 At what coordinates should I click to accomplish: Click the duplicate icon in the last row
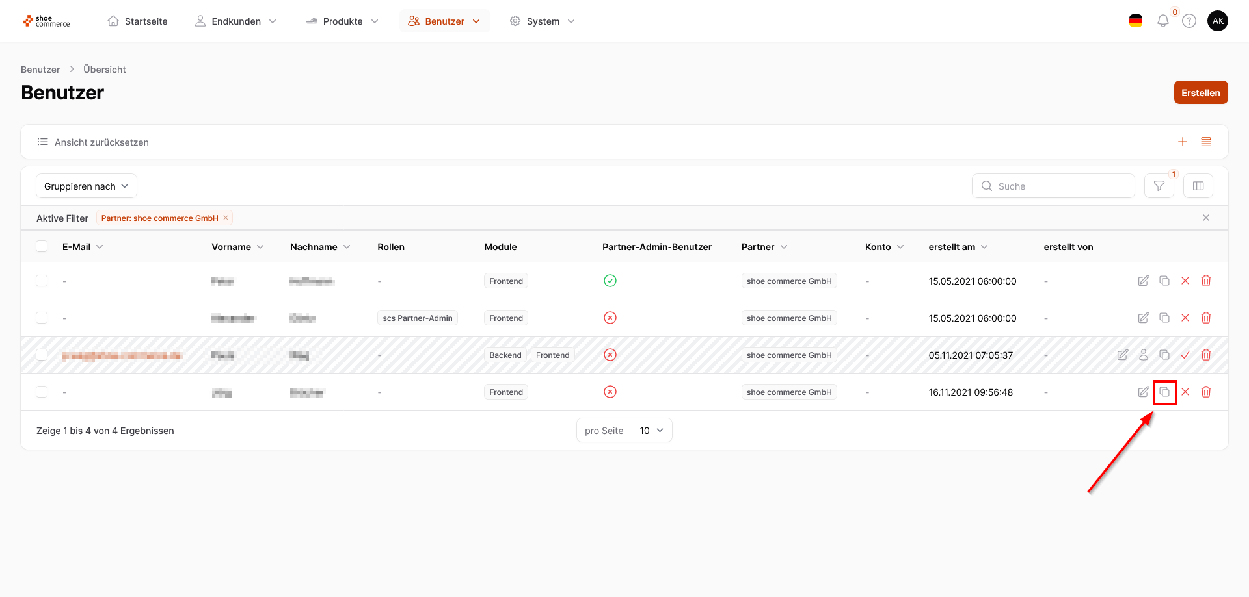tap(1164, 392)
